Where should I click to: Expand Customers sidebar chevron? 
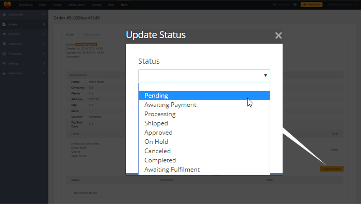point(44,44)
